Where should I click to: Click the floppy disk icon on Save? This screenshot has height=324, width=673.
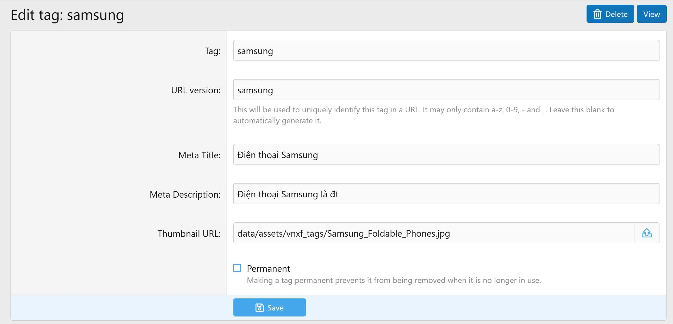click(x=259, y=308)
